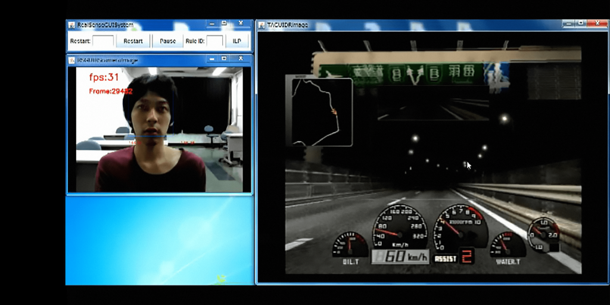The width and height of the screenshot is (610, 305).
Task: Close the RealSenseCUISystem window
Action: 241,23
